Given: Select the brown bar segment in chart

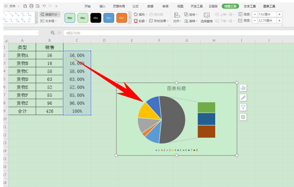Looking at the screenshot, I should 206,132.
